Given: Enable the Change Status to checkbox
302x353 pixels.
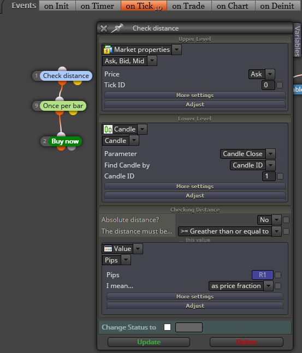Looking at the screenshot, I should click(x=168, y=327).
